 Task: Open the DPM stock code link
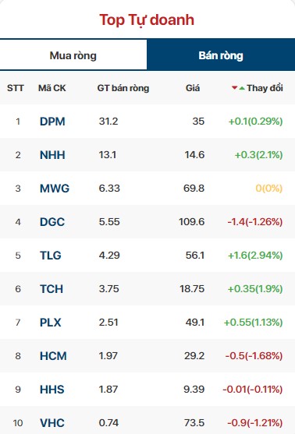point(52,122)
